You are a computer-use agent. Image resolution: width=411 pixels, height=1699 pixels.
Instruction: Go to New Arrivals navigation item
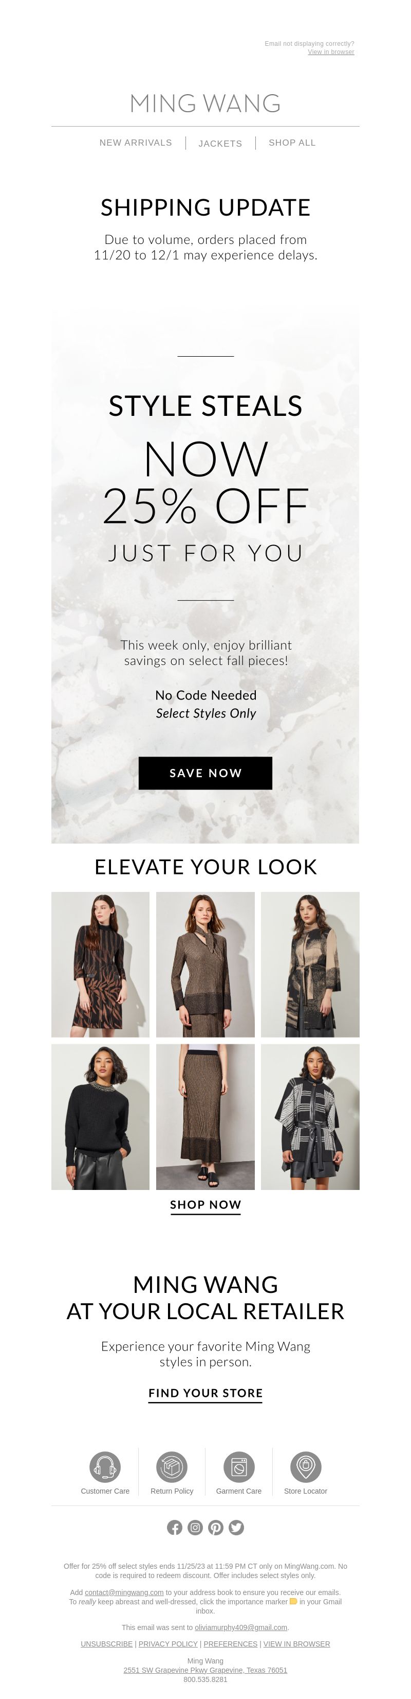click(136, 143)
